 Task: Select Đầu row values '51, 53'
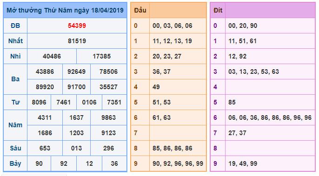tap(161, 102)
